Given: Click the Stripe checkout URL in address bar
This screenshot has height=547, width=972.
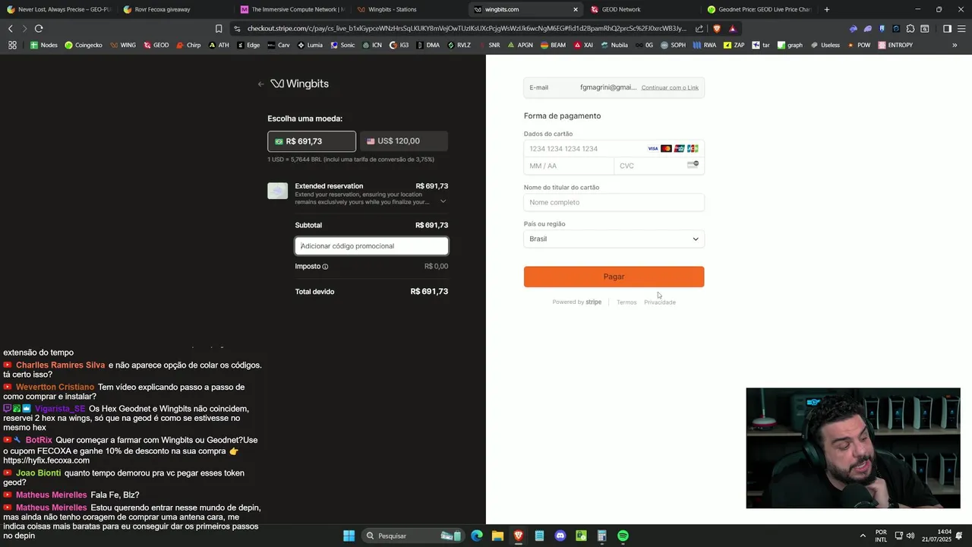Looking at the screenshot, I should [466, 29].
